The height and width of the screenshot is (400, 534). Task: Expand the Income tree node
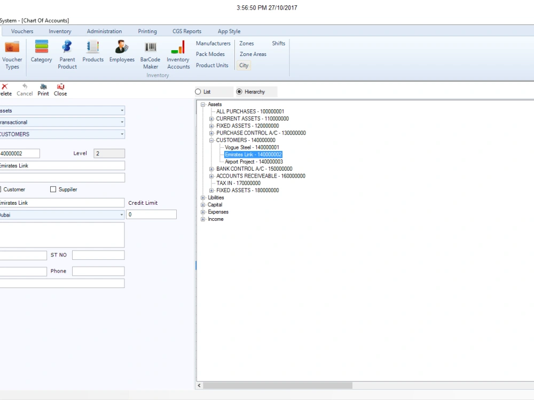pos(203,219)
